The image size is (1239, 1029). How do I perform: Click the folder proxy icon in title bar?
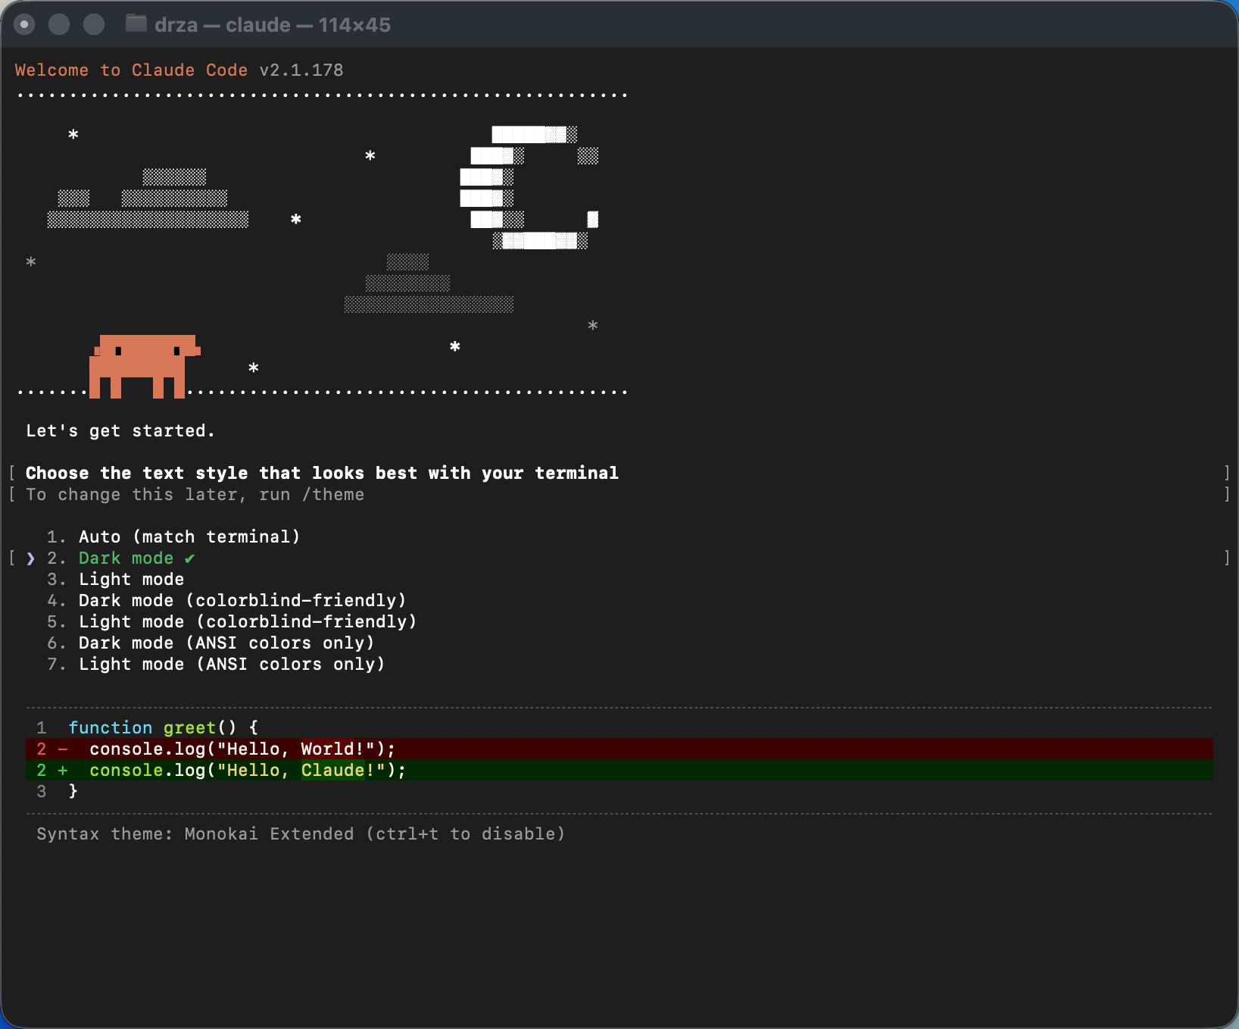(x=136, y=24)
